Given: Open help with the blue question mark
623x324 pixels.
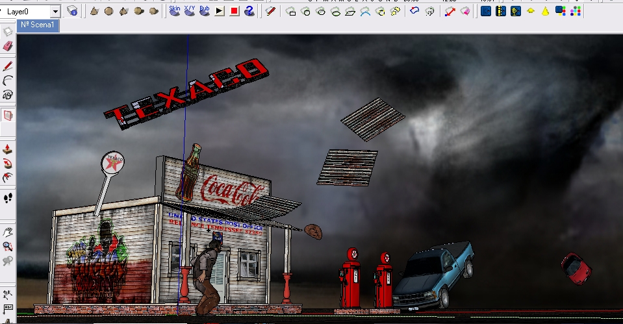Looking at the screenshot, I should click(x=248, y=11).
